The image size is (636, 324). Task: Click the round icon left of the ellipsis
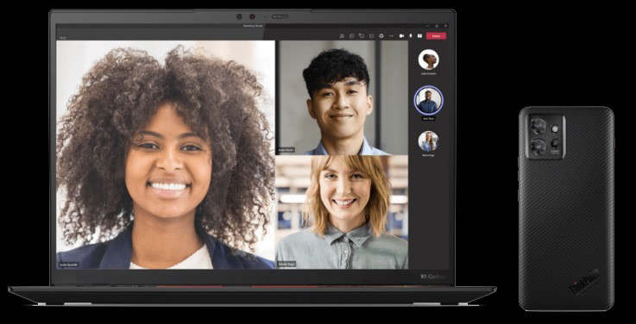pyautogui.click(x=381, y=35)
